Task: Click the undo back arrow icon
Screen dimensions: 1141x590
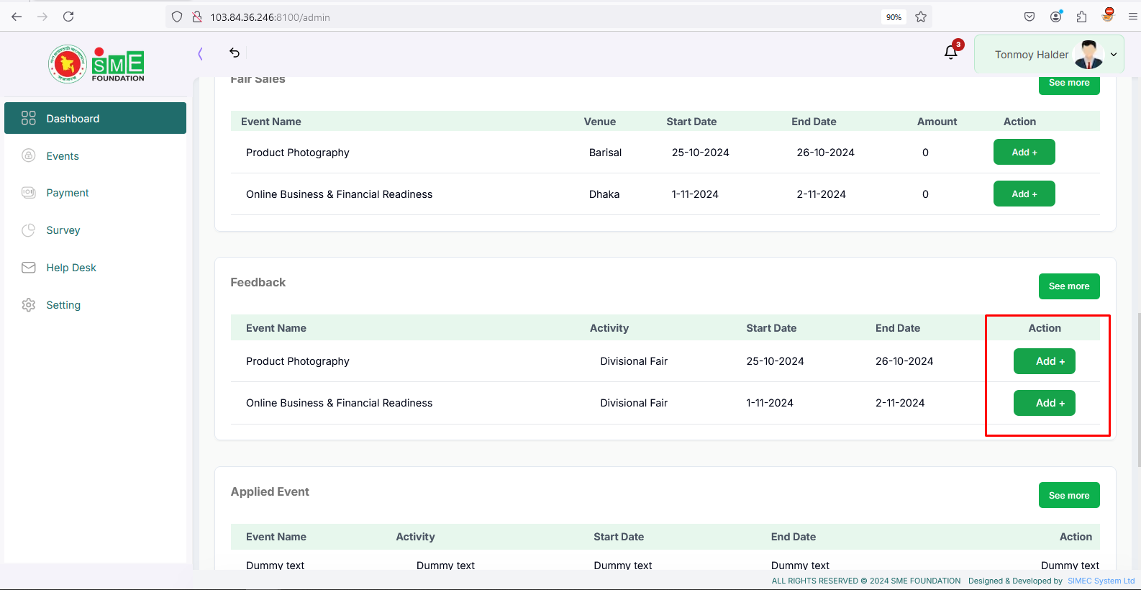Action: coord(235,53)
